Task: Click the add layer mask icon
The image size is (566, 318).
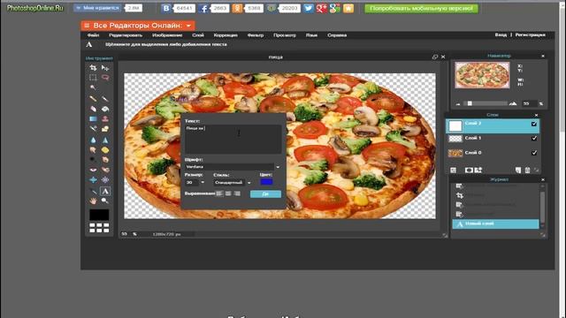Action: coord(469,170)
